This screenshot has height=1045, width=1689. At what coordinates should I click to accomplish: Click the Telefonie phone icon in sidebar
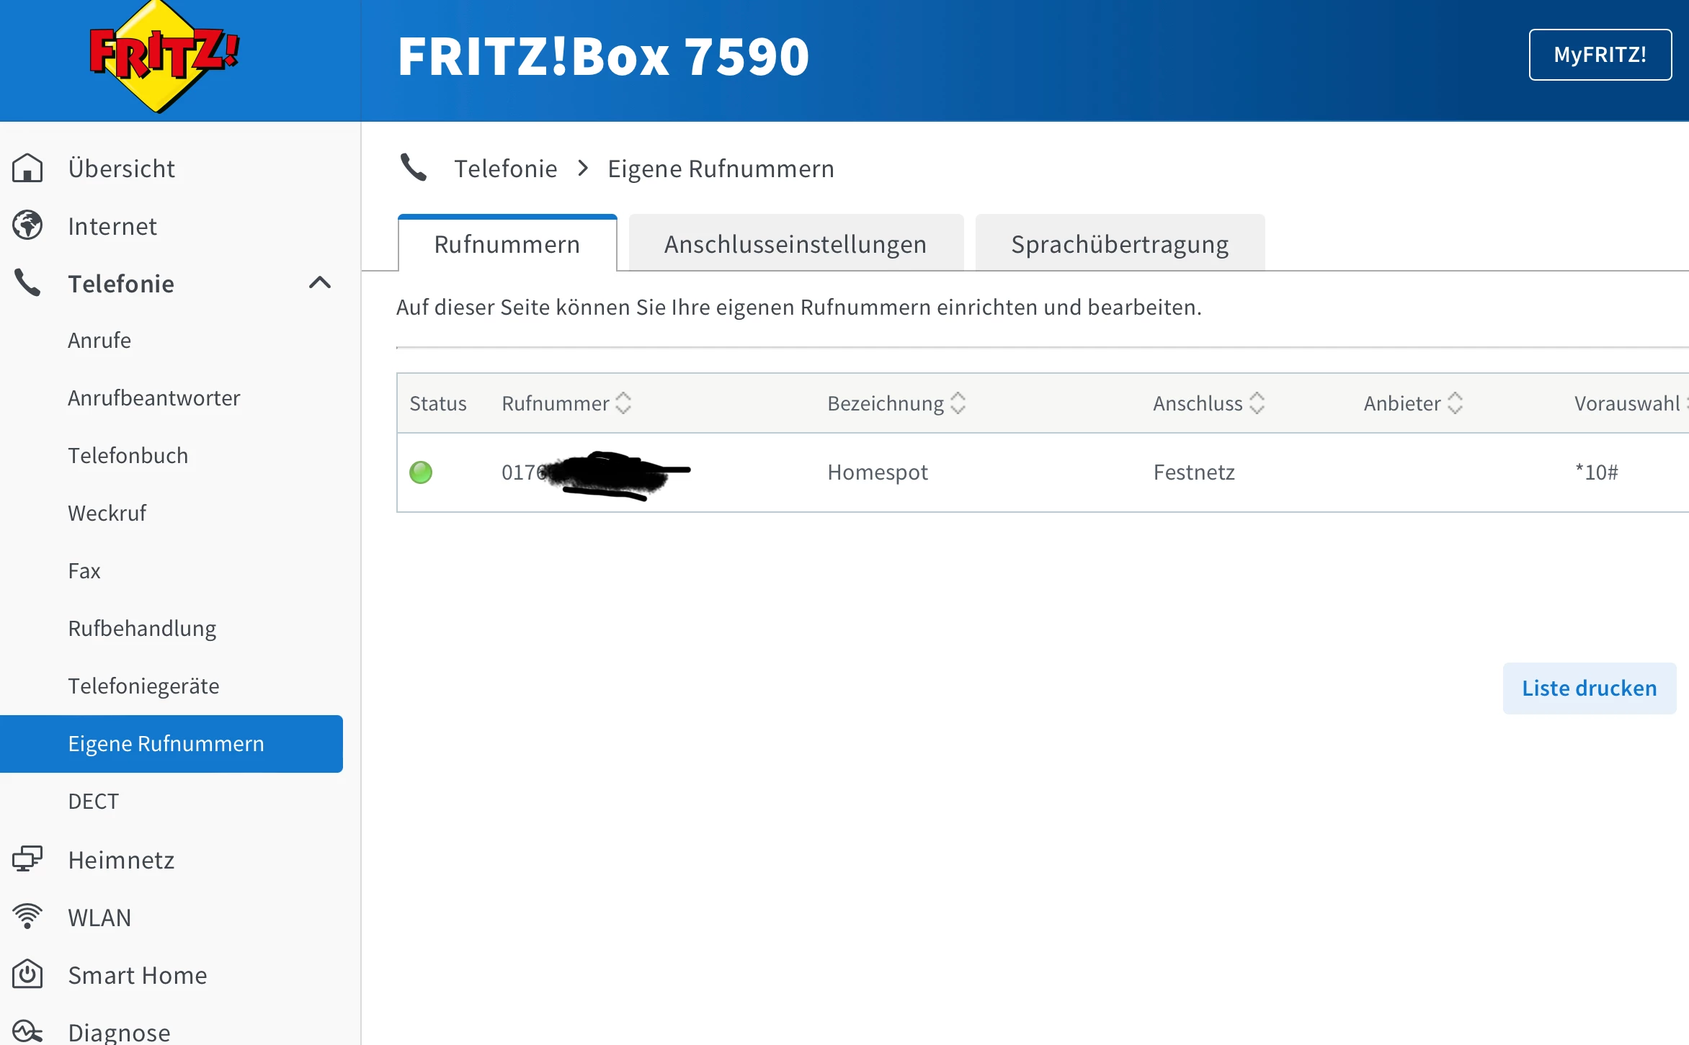(27, 283)
